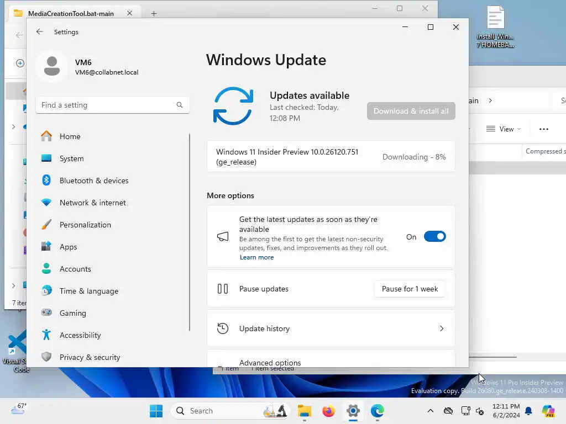Open the View dropdown in File Explorer
This screenshot has width=566, height=424.
point(504,129)
